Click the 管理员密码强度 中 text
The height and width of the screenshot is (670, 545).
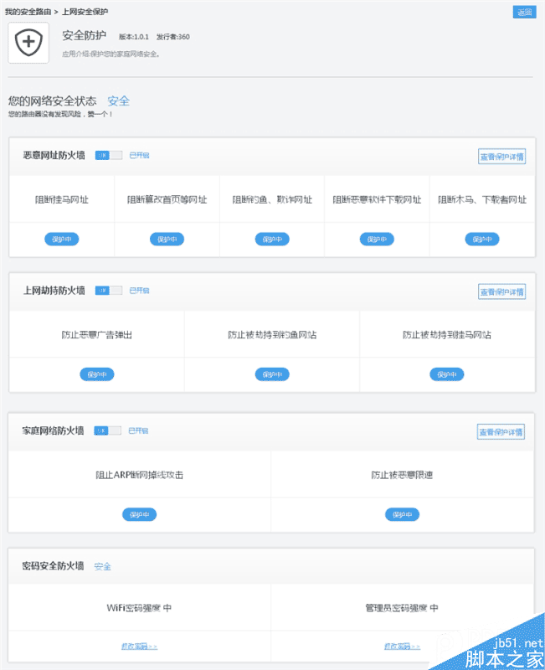coord(402,608)
